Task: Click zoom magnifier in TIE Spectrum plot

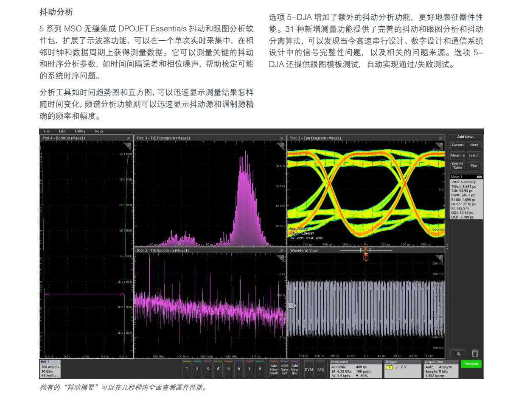Action: coord(283,258)
